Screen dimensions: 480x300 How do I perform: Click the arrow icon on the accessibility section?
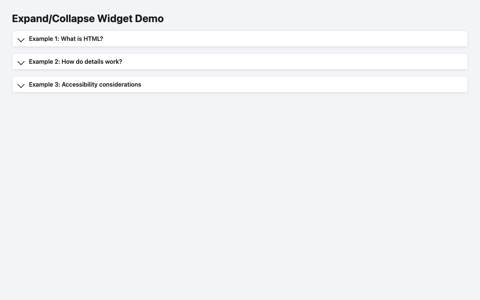point(21,86)
